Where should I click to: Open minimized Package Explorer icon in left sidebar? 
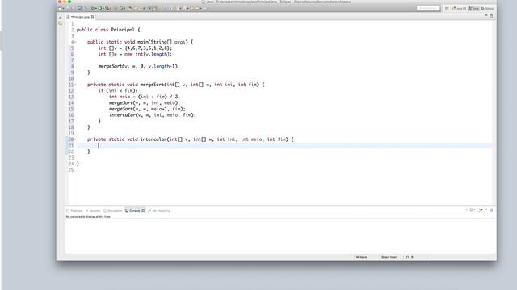(61, 23)
